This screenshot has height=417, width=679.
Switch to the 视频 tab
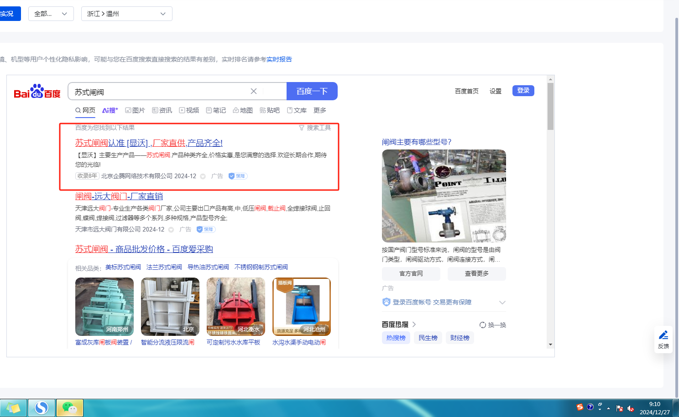click(189, 110)
